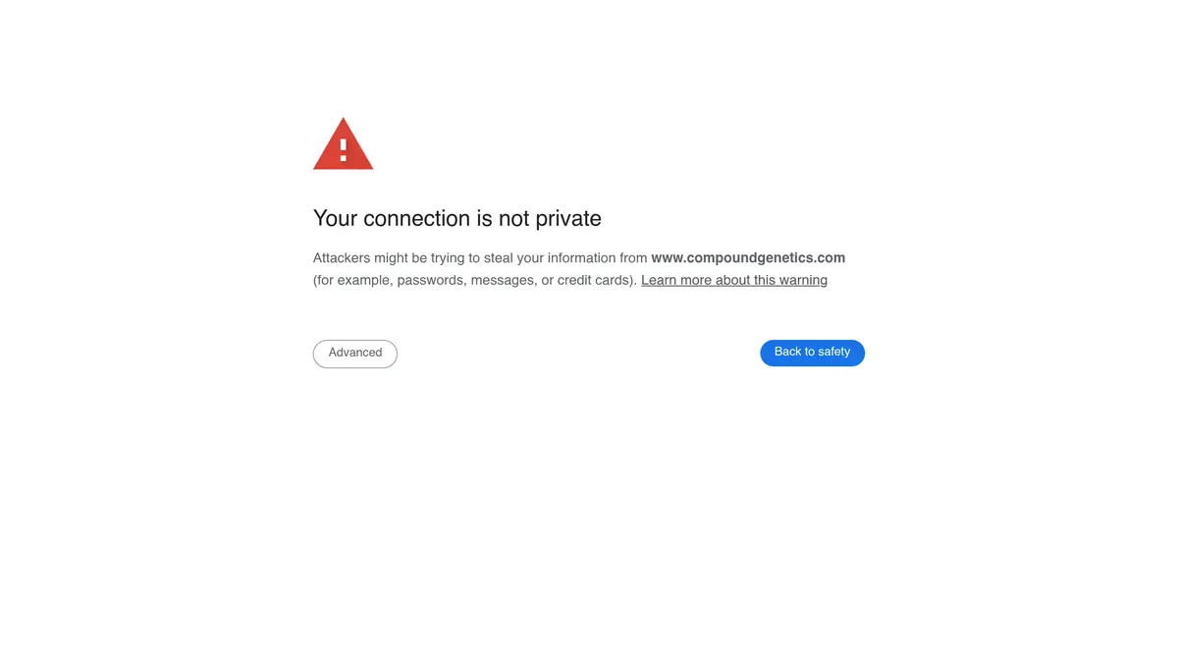Screen dimensions: 1178x663
Task: Click the 'Your connection is not private' heading
Action: (x=457, y=219)
